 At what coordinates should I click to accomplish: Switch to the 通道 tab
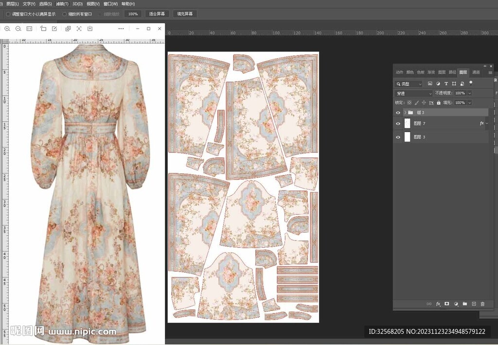click(476, 72)
